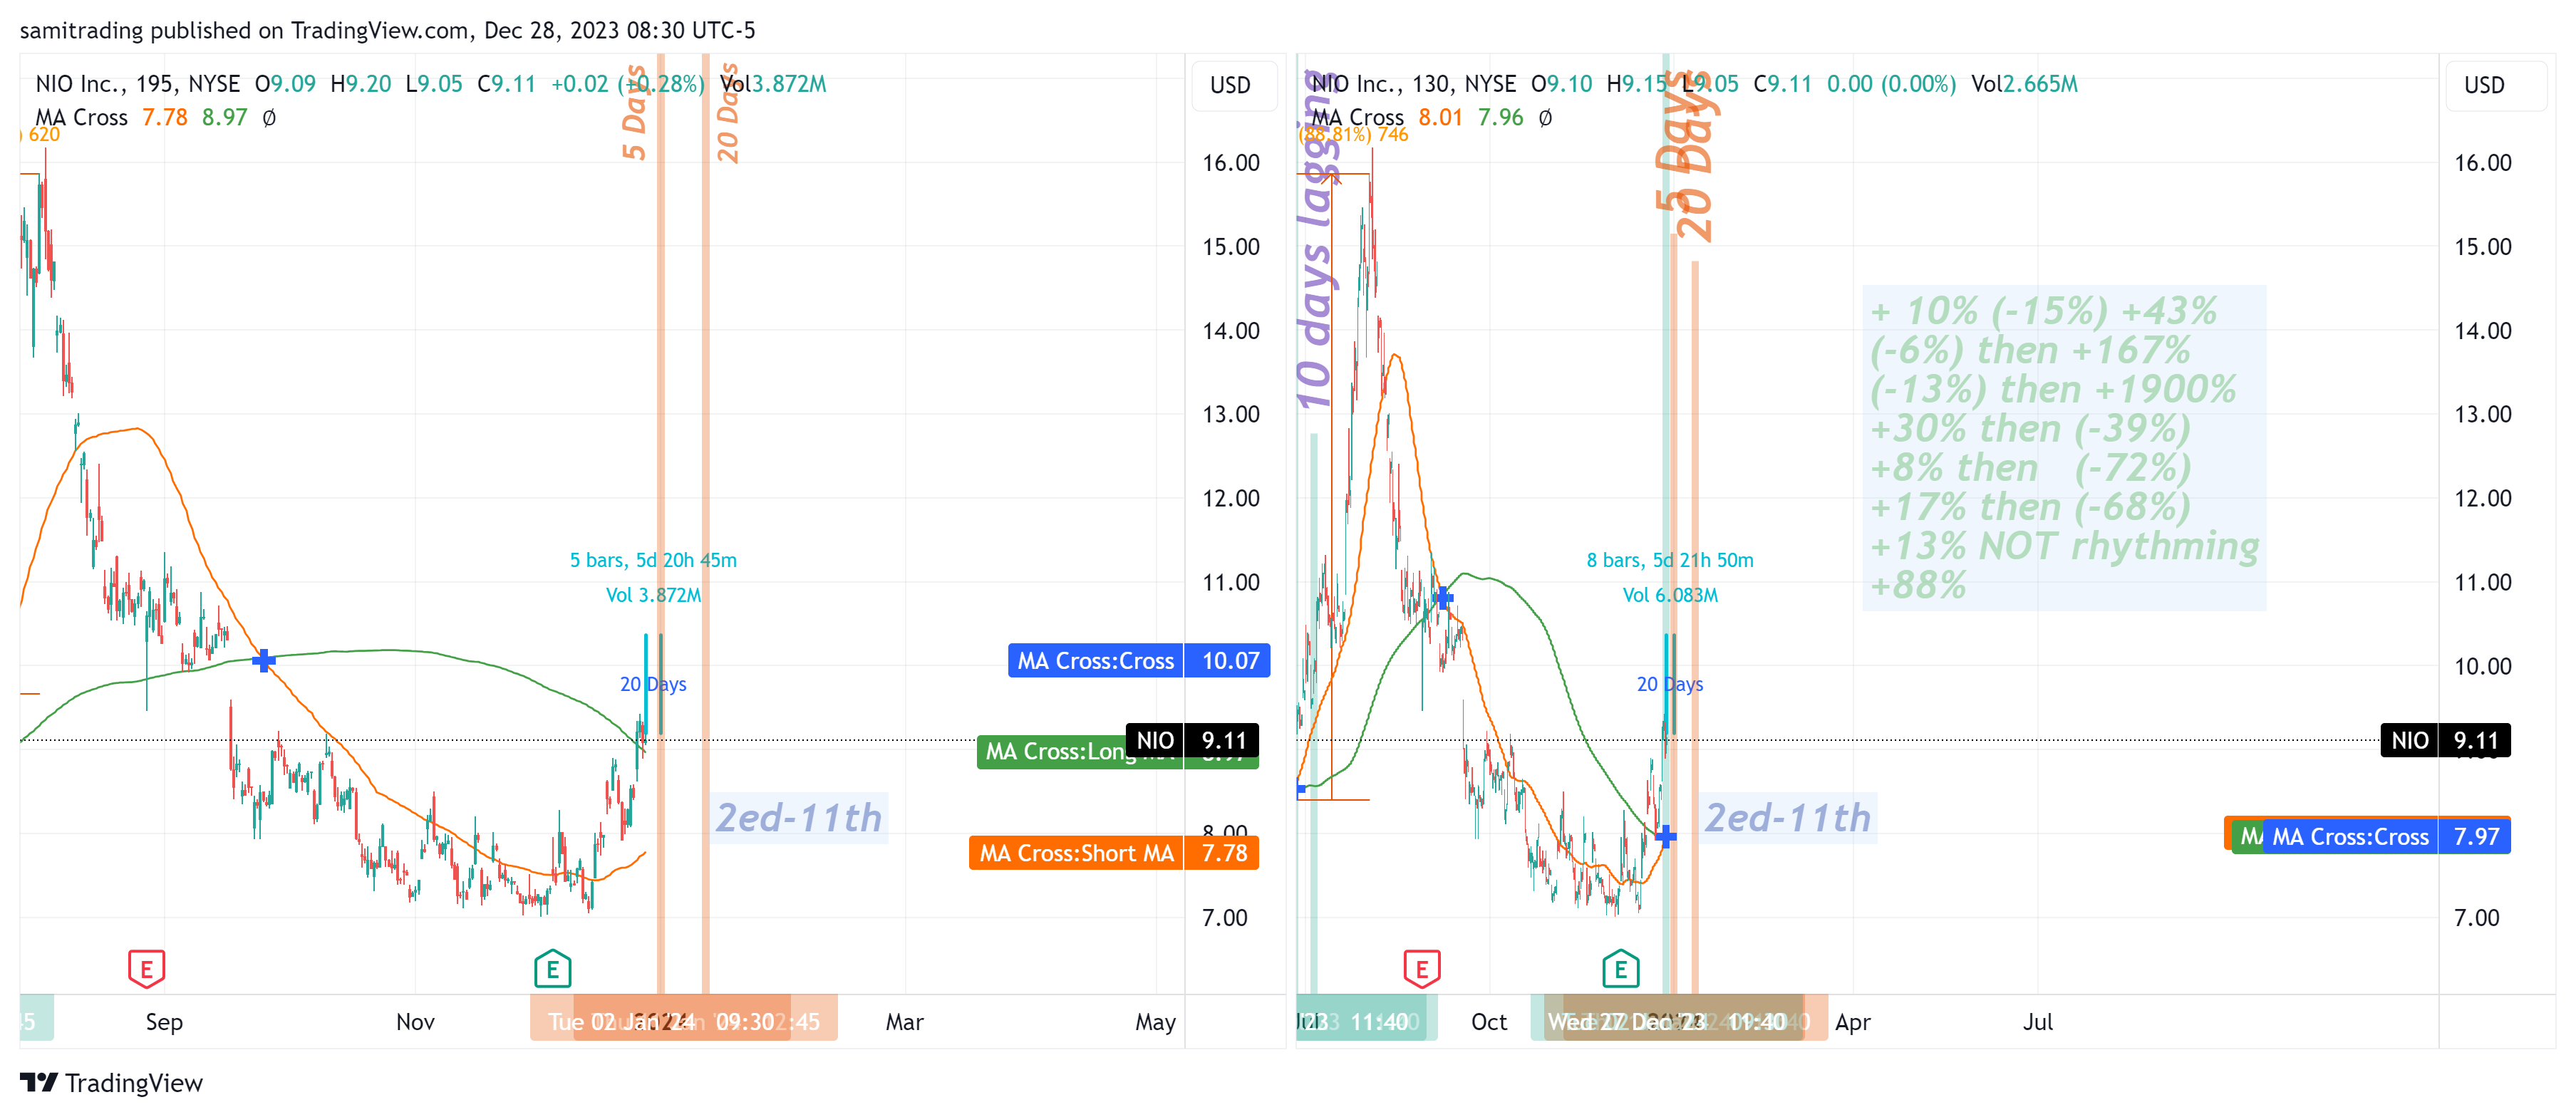Click the left chart title NIO Inc., 195, NYSE
Viewport: 2576px width, 1117px height.
click(x=138, y=84)
